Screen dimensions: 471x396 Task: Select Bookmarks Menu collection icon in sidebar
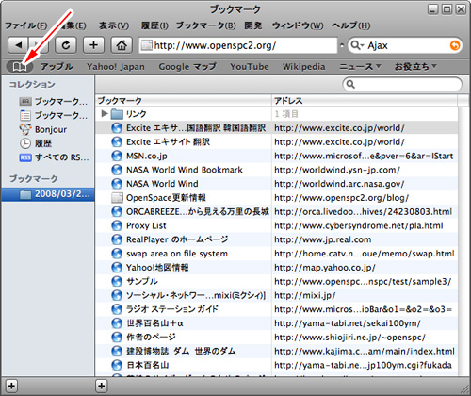(x=25, y=115)
